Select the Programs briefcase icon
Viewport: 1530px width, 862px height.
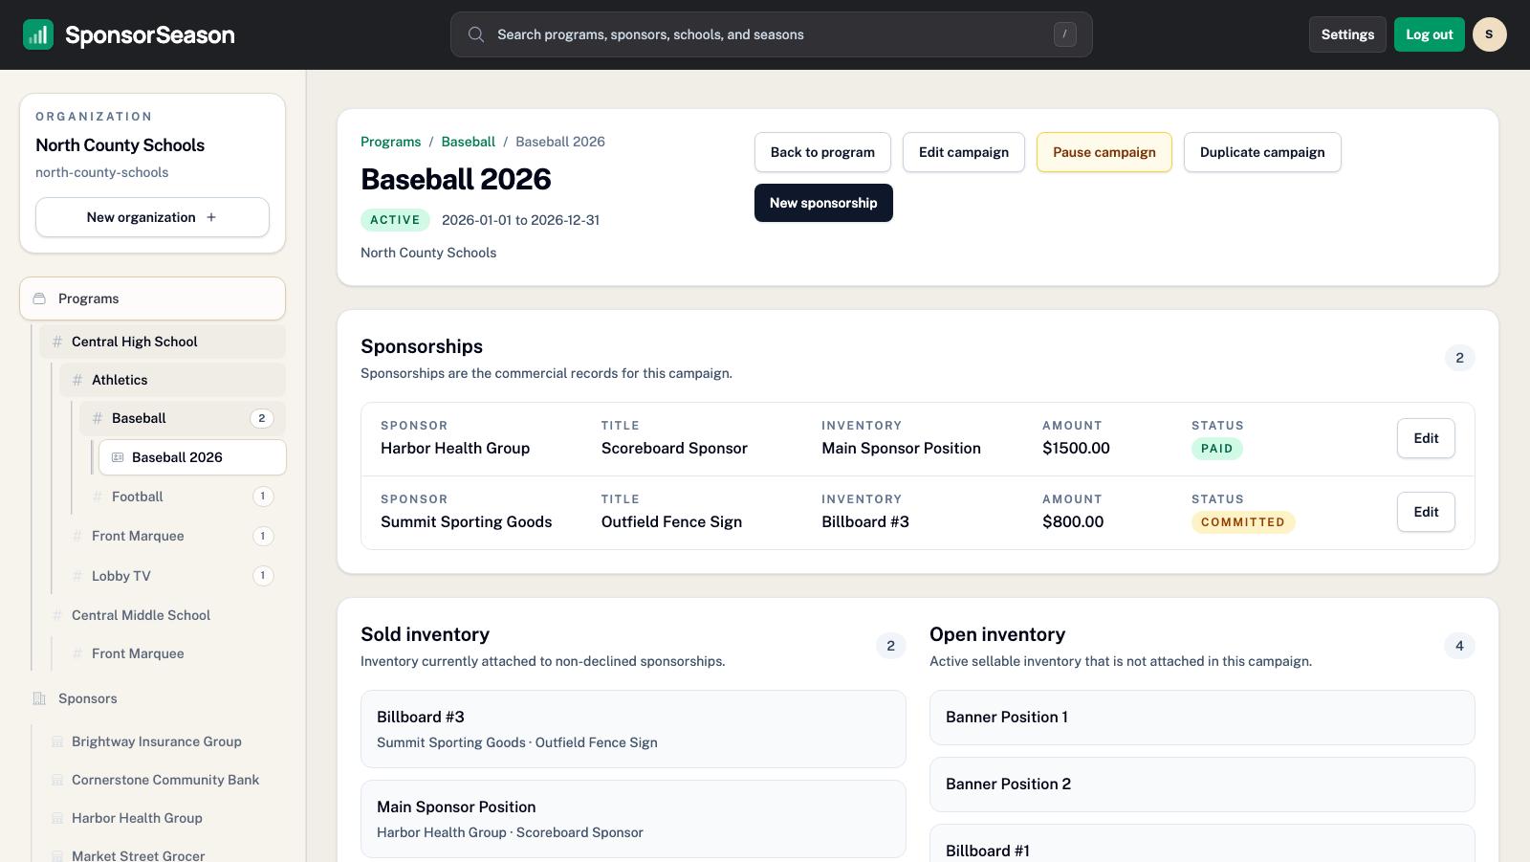pos(39,298)
